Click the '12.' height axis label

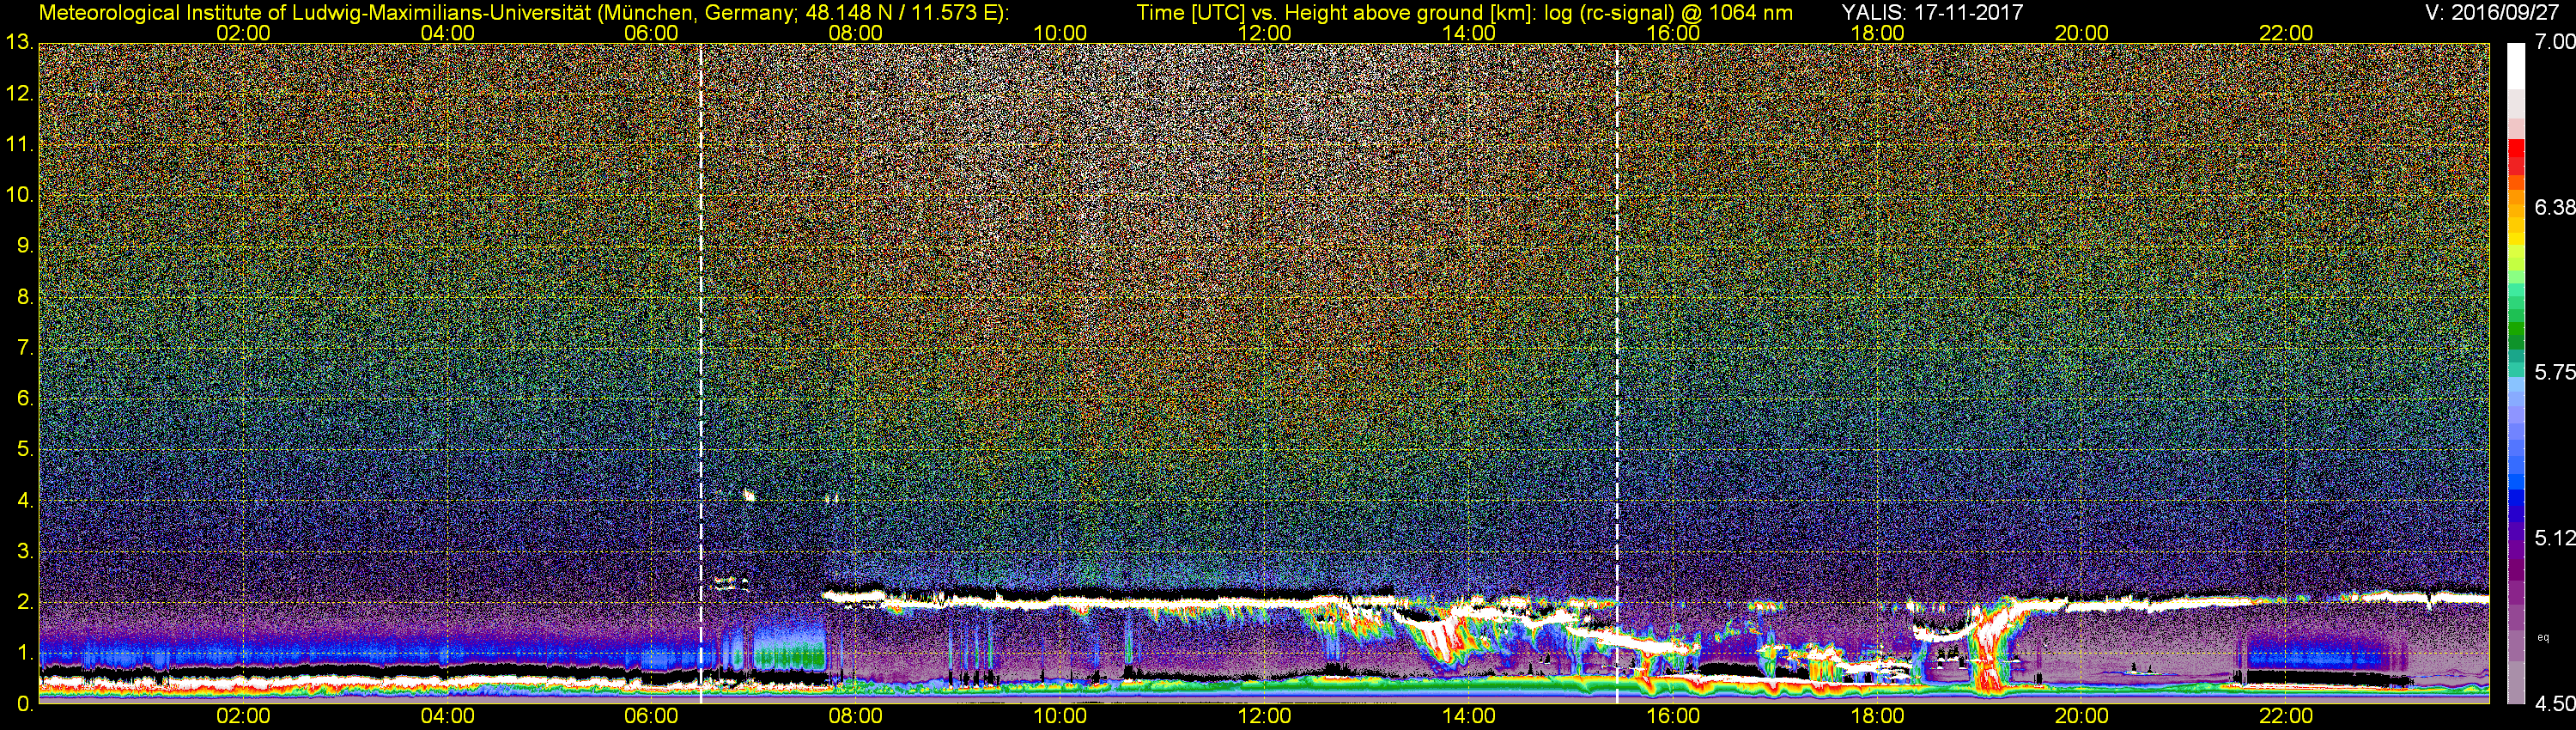20,94
